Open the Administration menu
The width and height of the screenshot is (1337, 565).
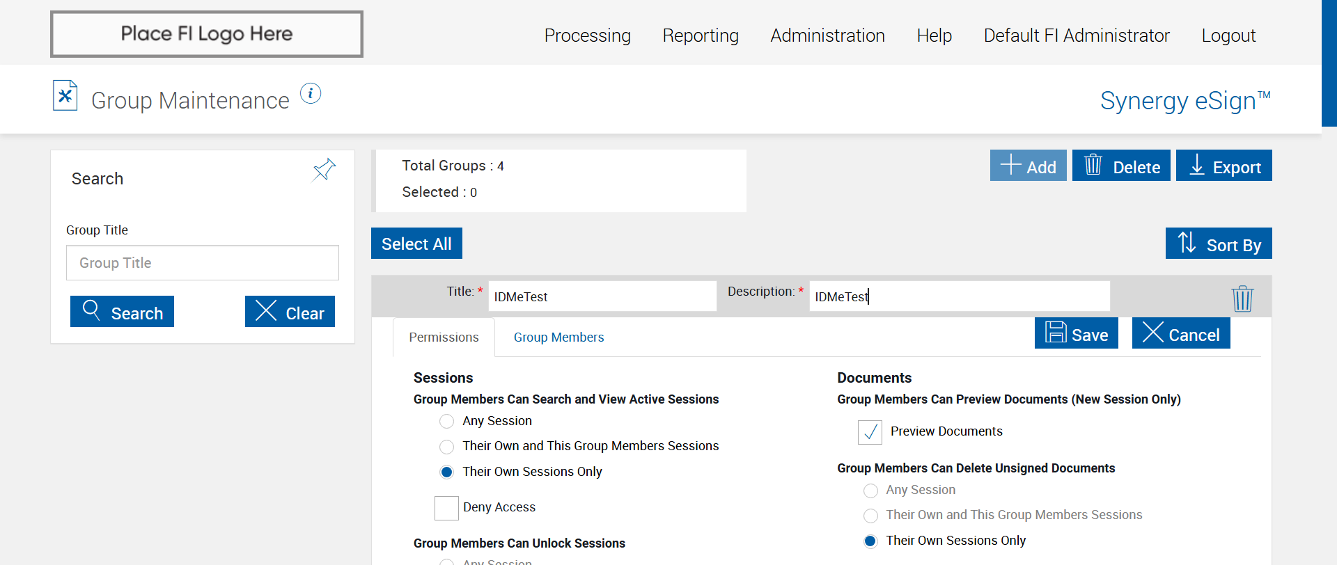pos(827,35)
